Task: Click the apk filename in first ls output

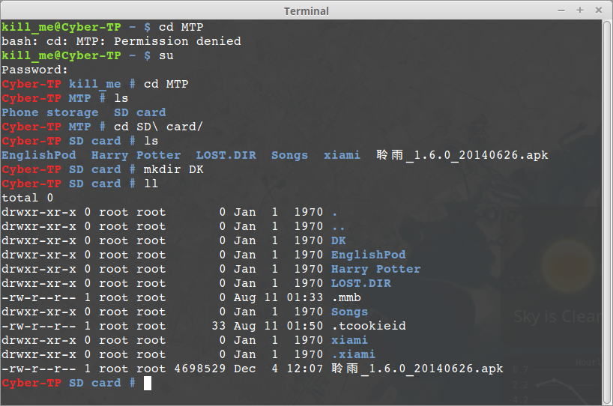Action: [462, 155]
